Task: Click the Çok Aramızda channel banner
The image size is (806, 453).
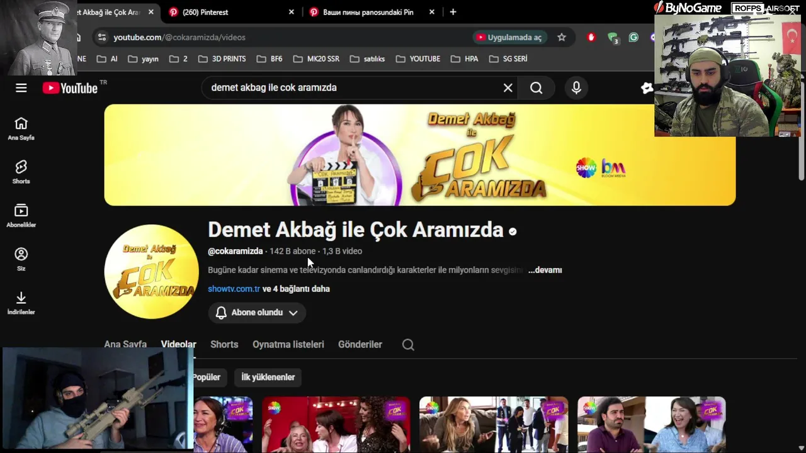Action: [420, 155]
